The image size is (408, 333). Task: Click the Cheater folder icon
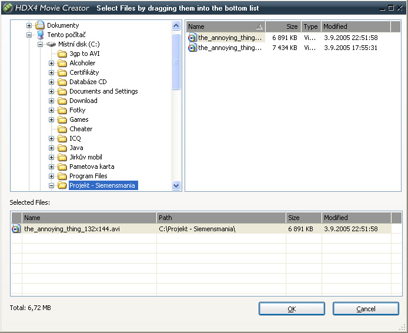(x=62, y=129)
